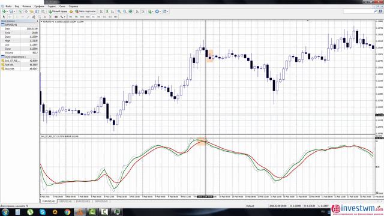Click the new chart toolbar icon
Screen dimensions: 384x216
4,11
